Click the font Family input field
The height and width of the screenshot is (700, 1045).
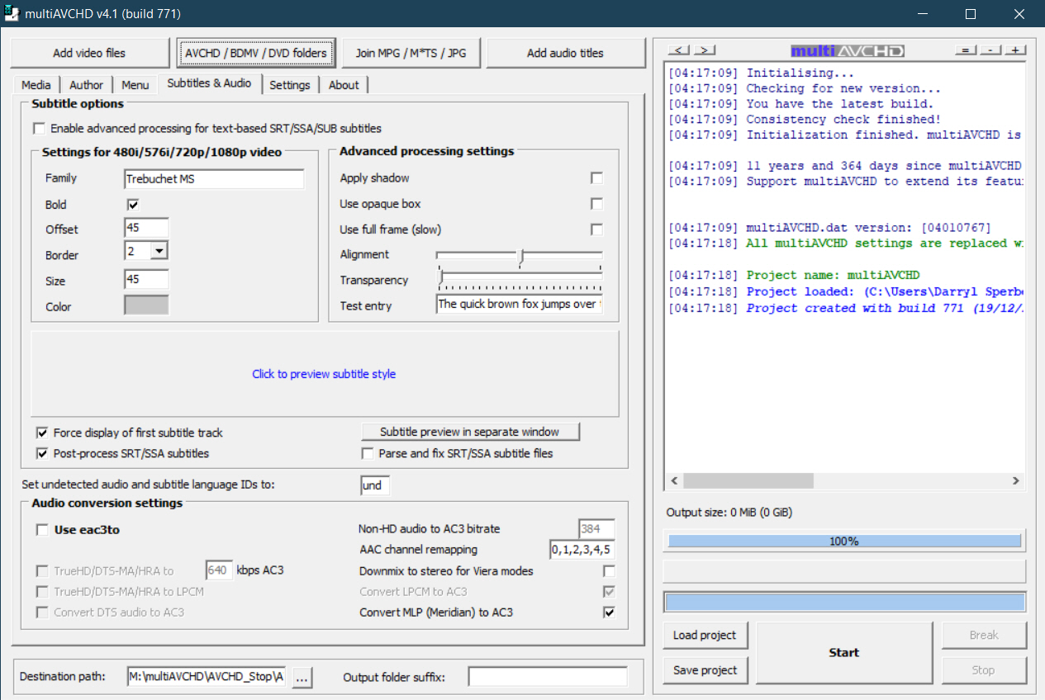click(215, 179)
